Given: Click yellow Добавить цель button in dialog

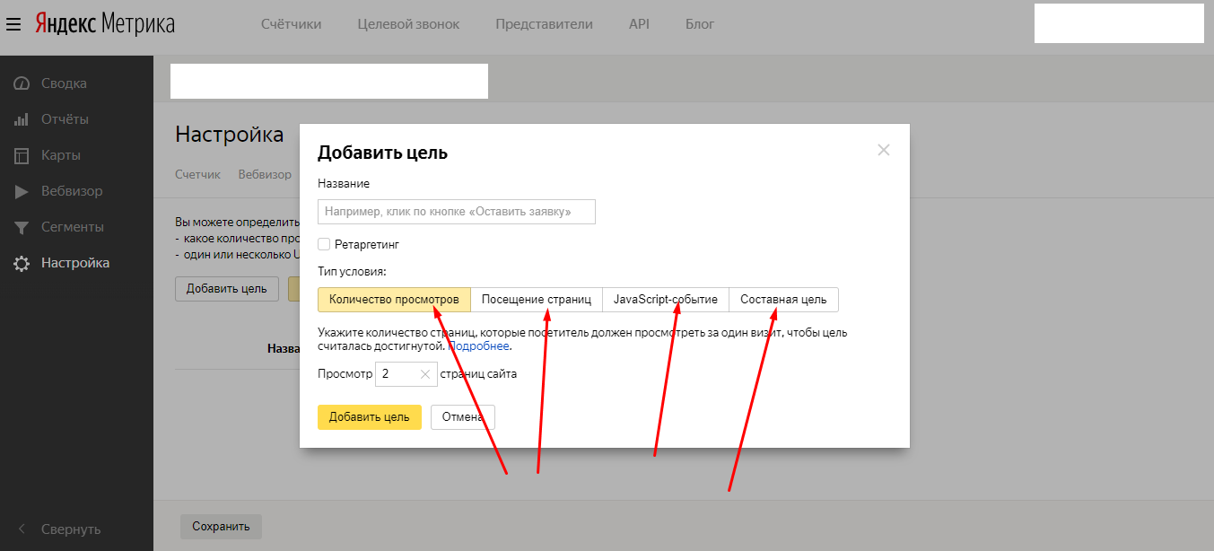Looking at the screenshot, I should click(370, 417).
